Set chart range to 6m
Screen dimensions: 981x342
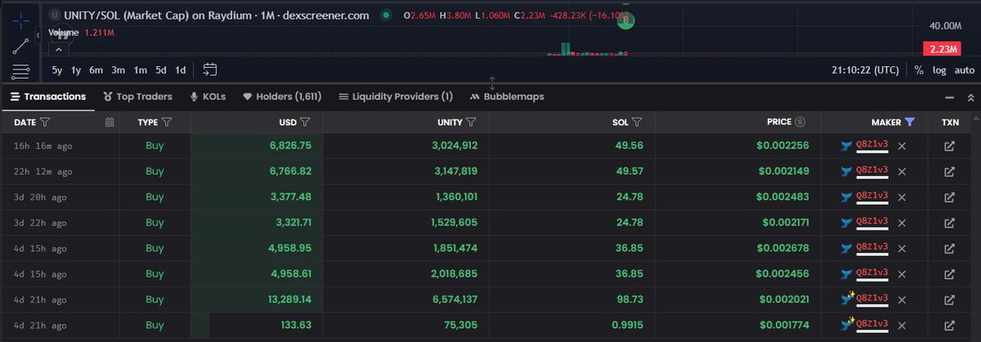point(96,70)
